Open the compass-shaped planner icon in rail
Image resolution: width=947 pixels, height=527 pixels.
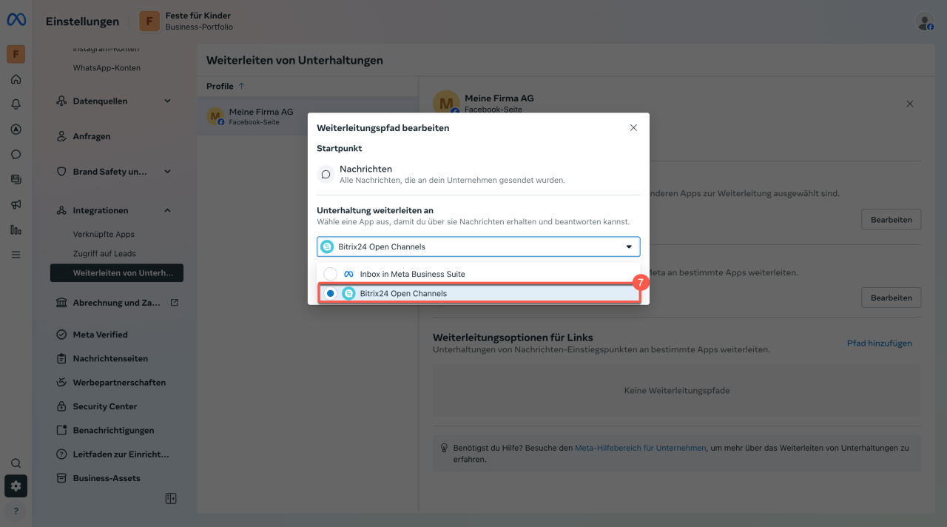(16, 130)
